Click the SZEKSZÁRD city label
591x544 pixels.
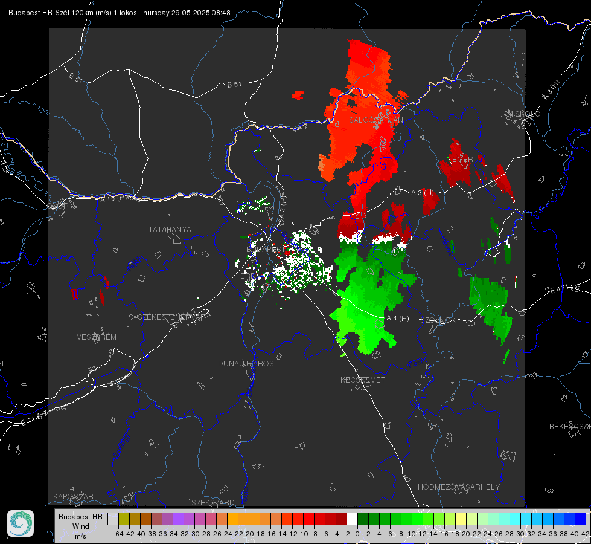click(x=213, y=502)
